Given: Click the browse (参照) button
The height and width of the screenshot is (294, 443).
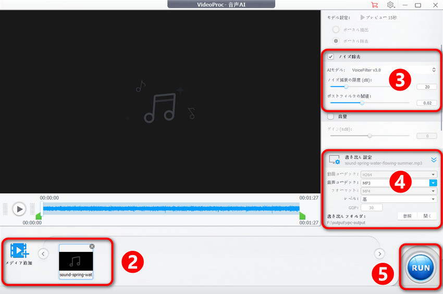Looking at the screenshot, I should pos(407,216).
